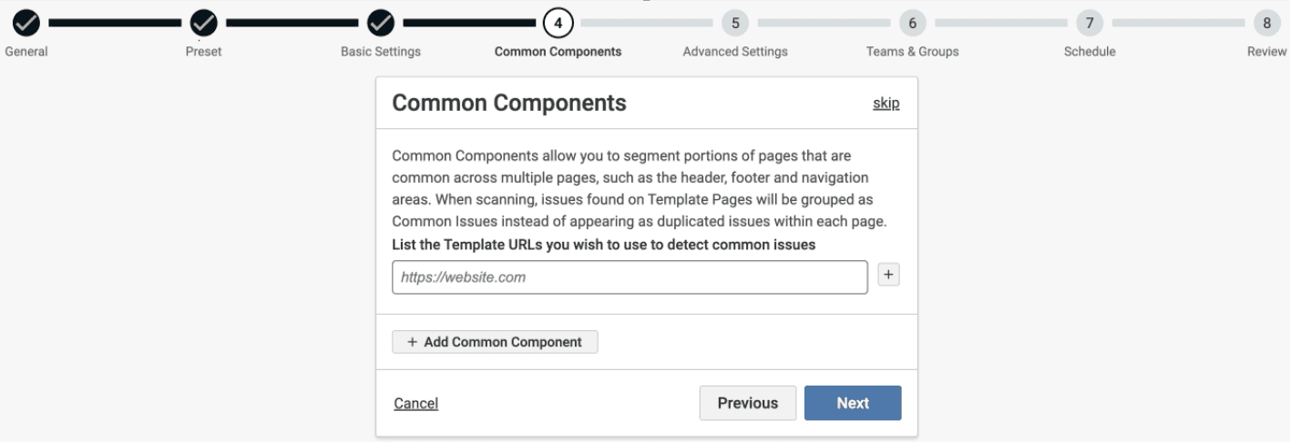Skip the Common Components step
The width and height of the screenshot is (1290, 442).
click(x=886, y=103)
